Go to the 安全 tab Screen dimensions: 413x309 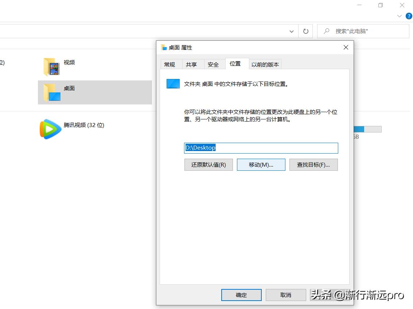pos(213,64)
